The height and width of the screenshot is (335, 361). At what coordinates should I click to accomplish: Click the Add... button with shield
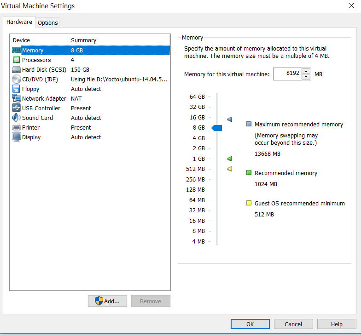(x=108, y=301)
